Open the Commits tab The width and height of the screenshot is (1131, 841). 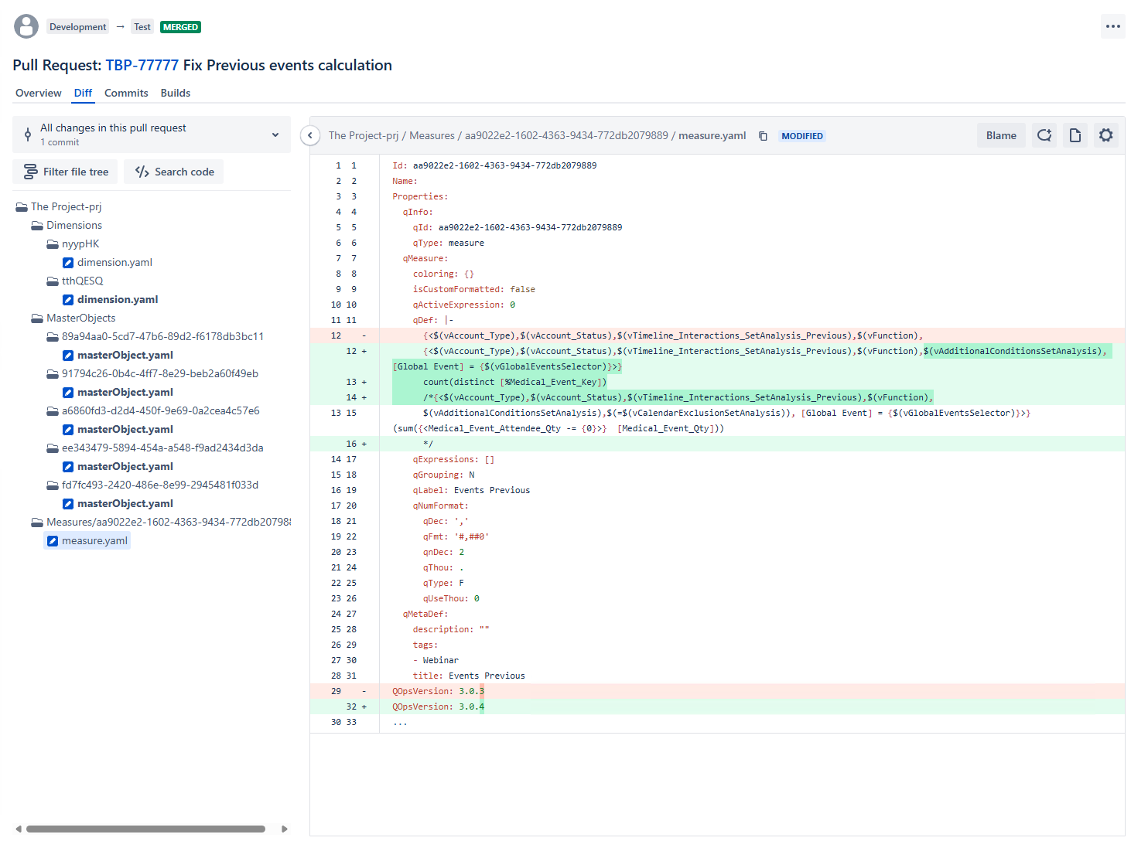(126, 93)
